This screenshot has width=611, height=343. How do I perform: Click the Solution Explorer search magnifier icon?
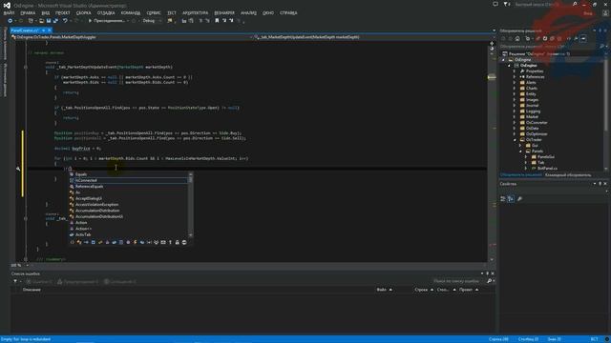tap(602, 47)
